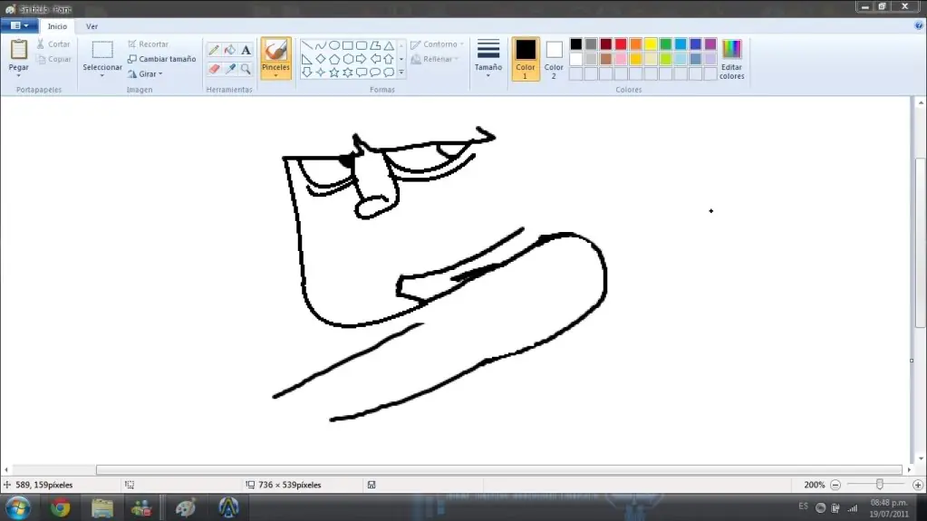The height and width of the screenshot is (521, 927).
Task: Choose the curve shape
Action: [321, 45]
